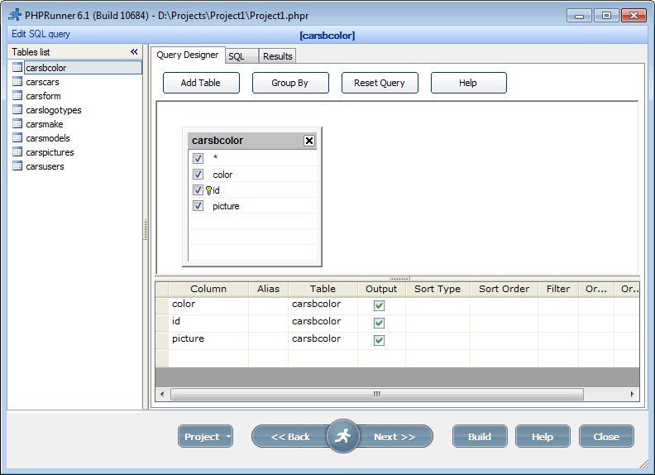655x475 pixels.
Task: Click the carscars table icon
Action: (17, 82)
